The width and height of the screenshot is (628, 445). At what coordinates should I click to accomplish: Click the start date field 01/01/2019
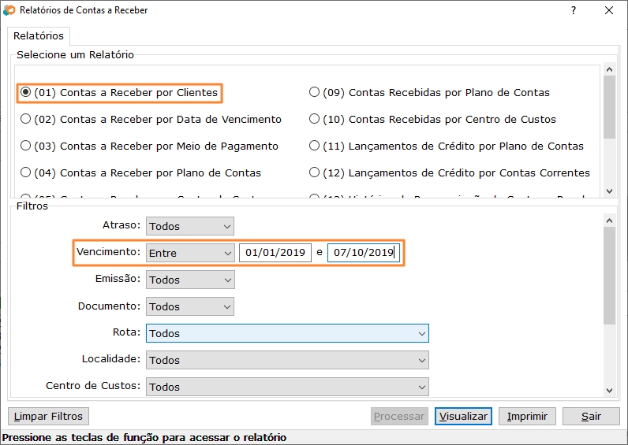pyautogui.click(x=275, y=253)
